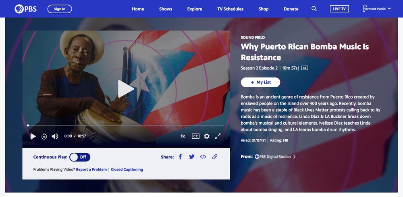Click the Season 2 Episode 2 text
Image resolution: width=403 pixels, height=197 pixels.
click(259, 68)
